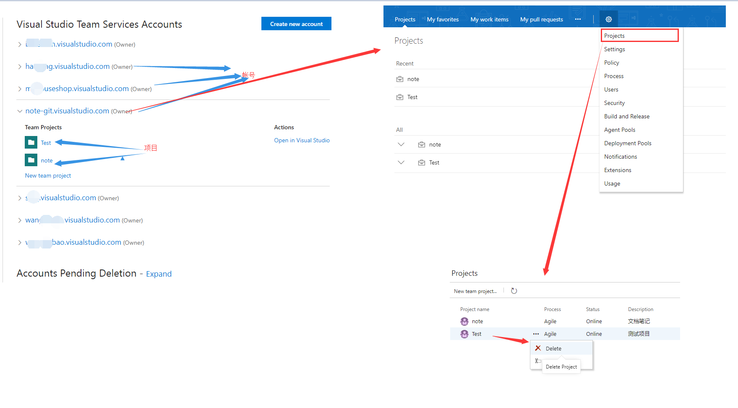
Task: Expand the bao.visualstudio.com account
Action: click(x=19, y=242)
